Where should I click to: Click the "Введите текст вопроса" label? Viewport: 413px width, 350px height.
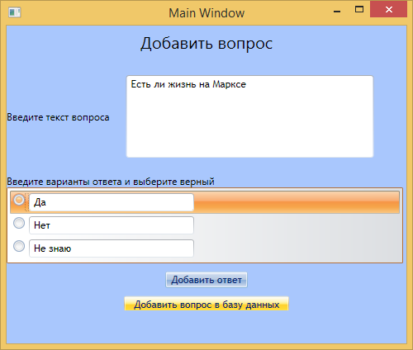tap(58, 117)
